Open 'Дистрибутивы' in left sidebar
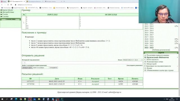The height and width of the screenshot is (101, 180). (8, 12)
